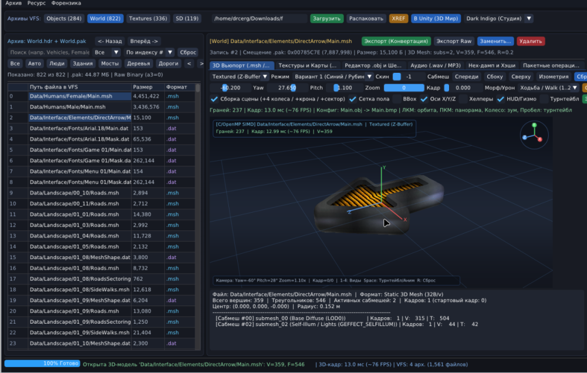Open the Архив menu
Screen dimensions: 587x373
point(14,4)
